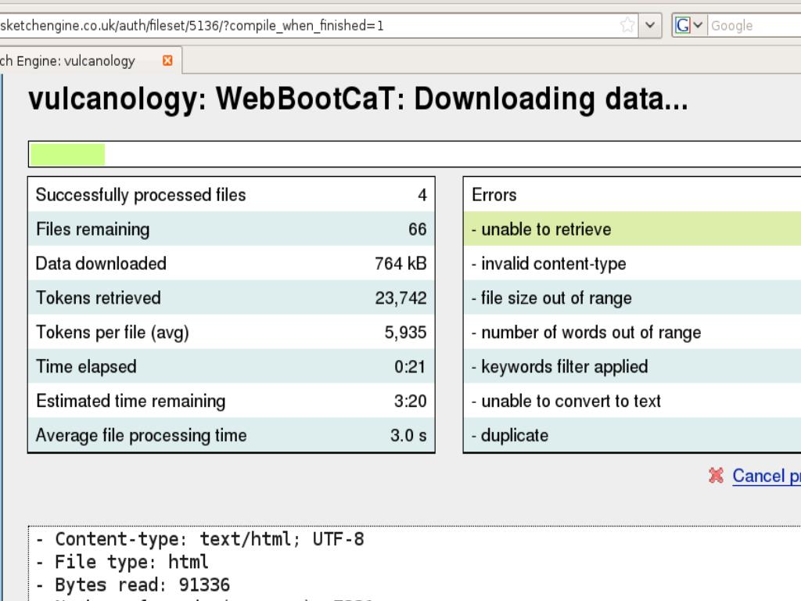The image size is (801, 601).
Task: Click the 764 kB data downloaded value
Action: pyautogui.click(x=400, y=263)
